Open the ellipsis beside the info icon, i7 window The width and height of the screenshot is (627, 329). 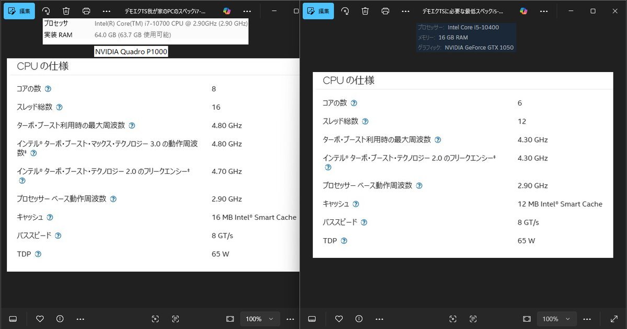pos(80,319)
